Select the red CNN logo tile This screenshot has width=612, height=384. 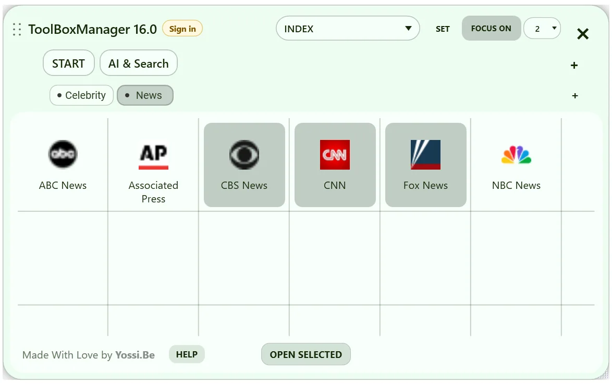point(335,155)
